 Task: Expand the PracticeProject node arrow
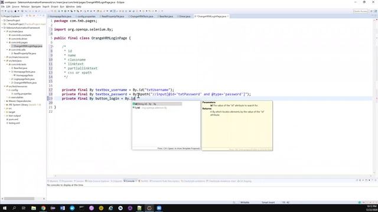(x=2, y=24)
